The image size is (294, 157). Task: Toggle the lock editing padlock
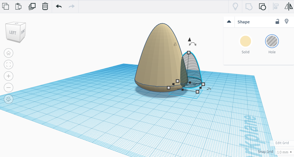click(x=277, y=21)
